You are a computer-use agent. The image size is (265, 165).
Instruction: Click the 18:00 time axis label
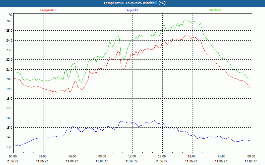coord(192,156)
